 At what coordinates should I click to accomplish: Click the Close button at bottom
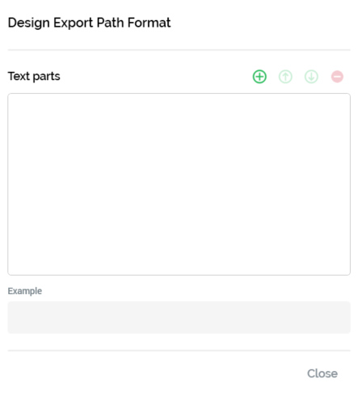tap(322, 373)
